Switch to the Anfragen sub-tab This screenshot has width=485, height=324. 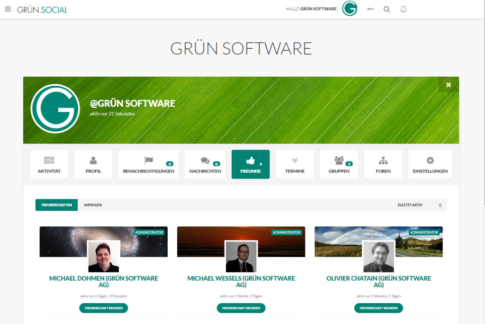click(x=93, y=205)
